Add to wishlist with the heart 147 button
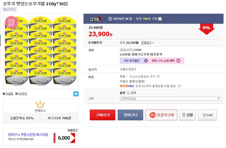 point(207,115)
